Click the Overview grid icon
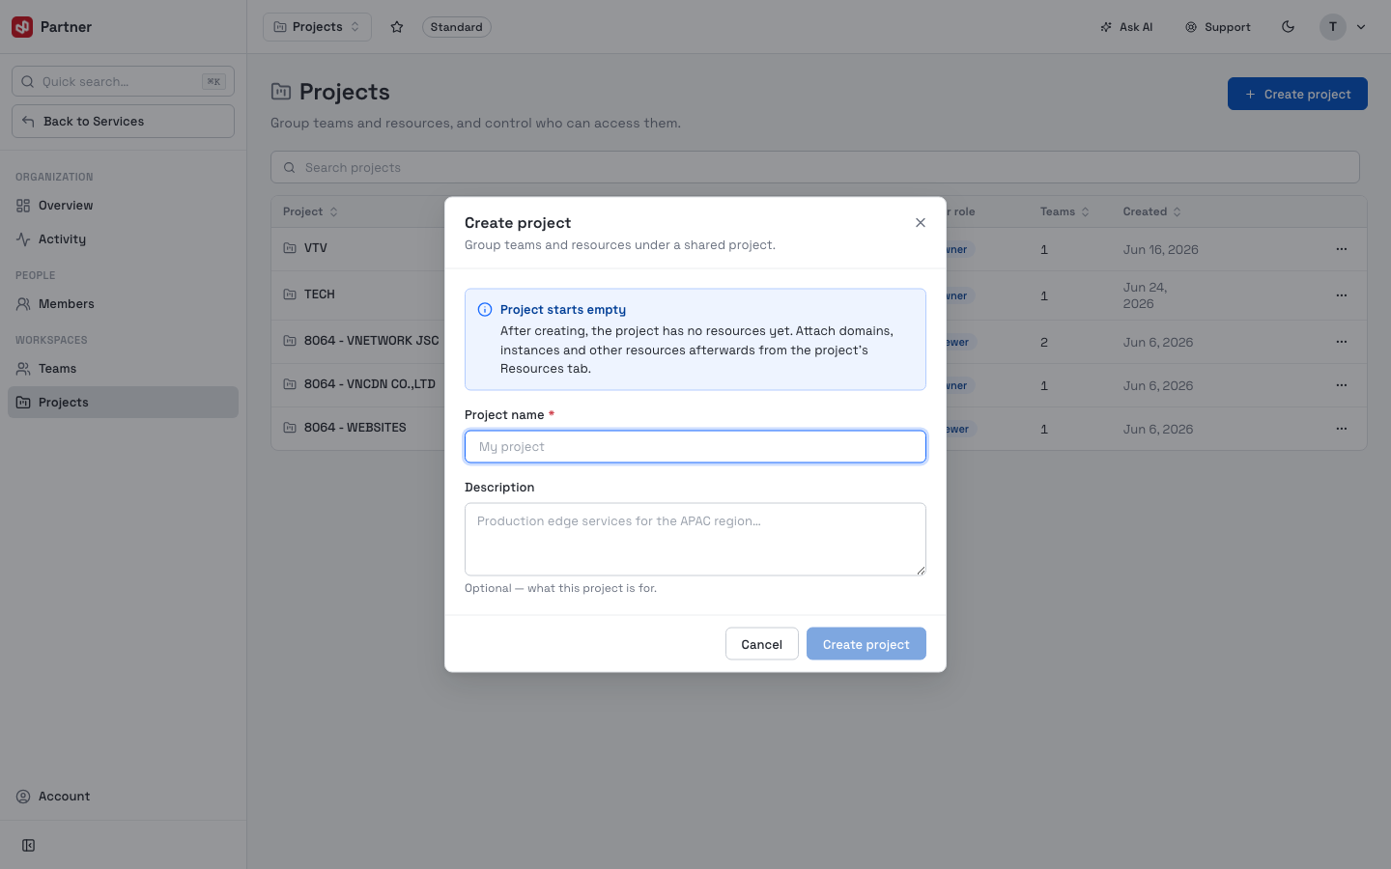This screenshot has width=1391, height=869. click(23, 206)
